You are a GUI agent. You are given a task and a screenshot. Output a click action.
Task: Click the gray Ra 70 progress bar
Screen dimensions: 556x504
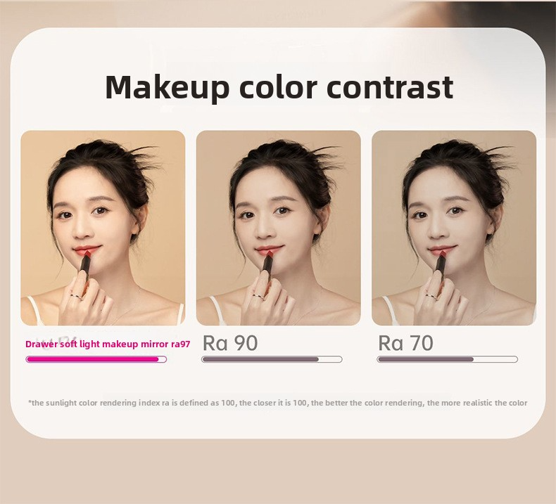click(447, 359)
